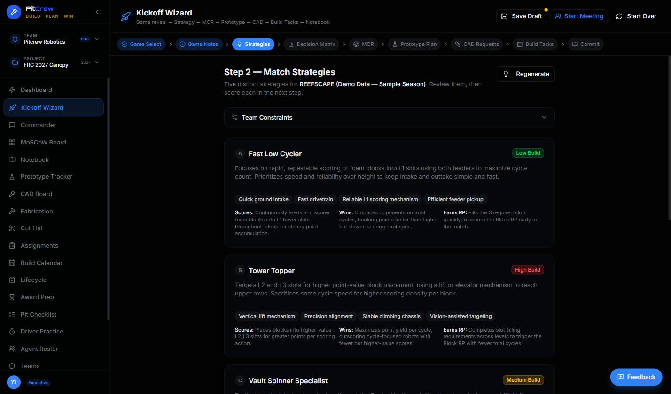The height and width of the screenshot is (394, 671).
Task: Click the Save Draft button
Action: click(x=521, y=16)
